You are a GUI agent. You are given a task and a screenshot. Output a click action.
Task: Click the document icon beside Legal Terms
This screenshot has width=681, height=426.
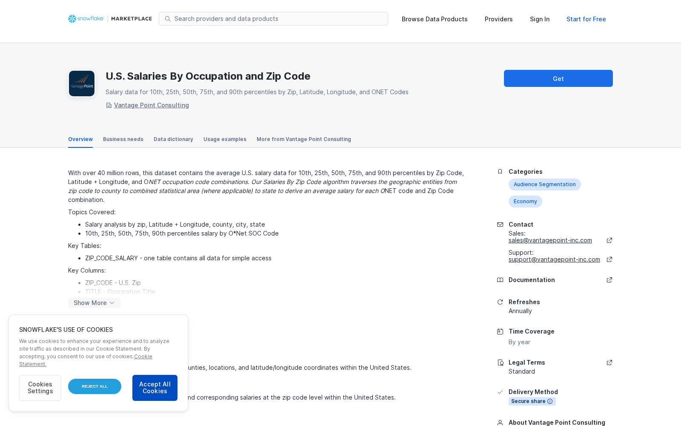(x=500, y=363)
